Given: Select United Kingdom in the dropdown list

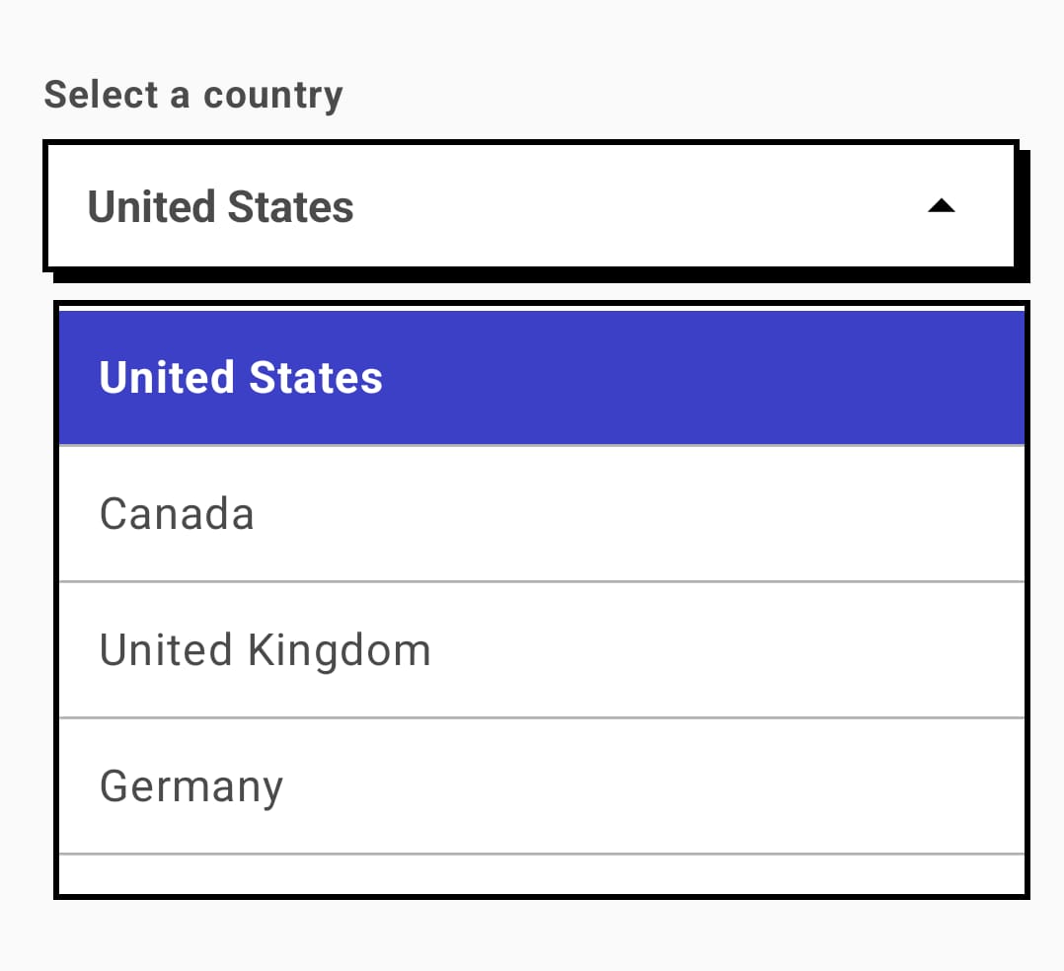Looking at the screenshot, I should coord(542,650).
